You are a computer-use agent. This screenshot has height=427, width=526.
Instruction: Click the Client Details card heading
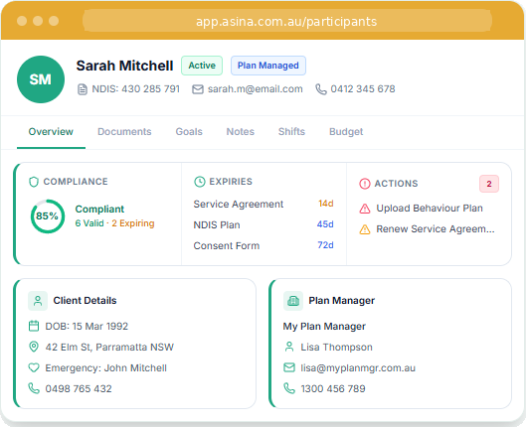(85, 301)
